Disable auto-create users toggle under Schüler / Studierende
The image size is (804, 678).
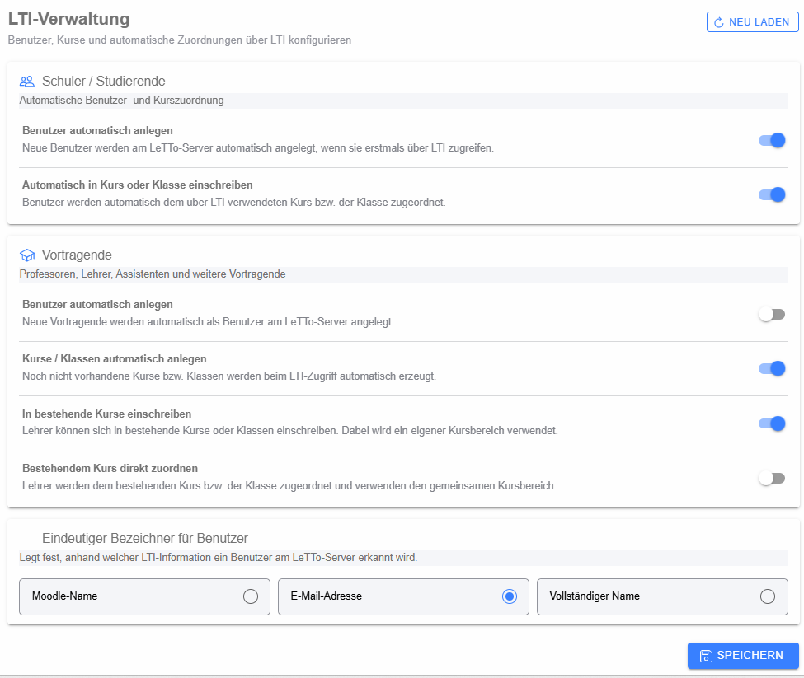(772, 140)
